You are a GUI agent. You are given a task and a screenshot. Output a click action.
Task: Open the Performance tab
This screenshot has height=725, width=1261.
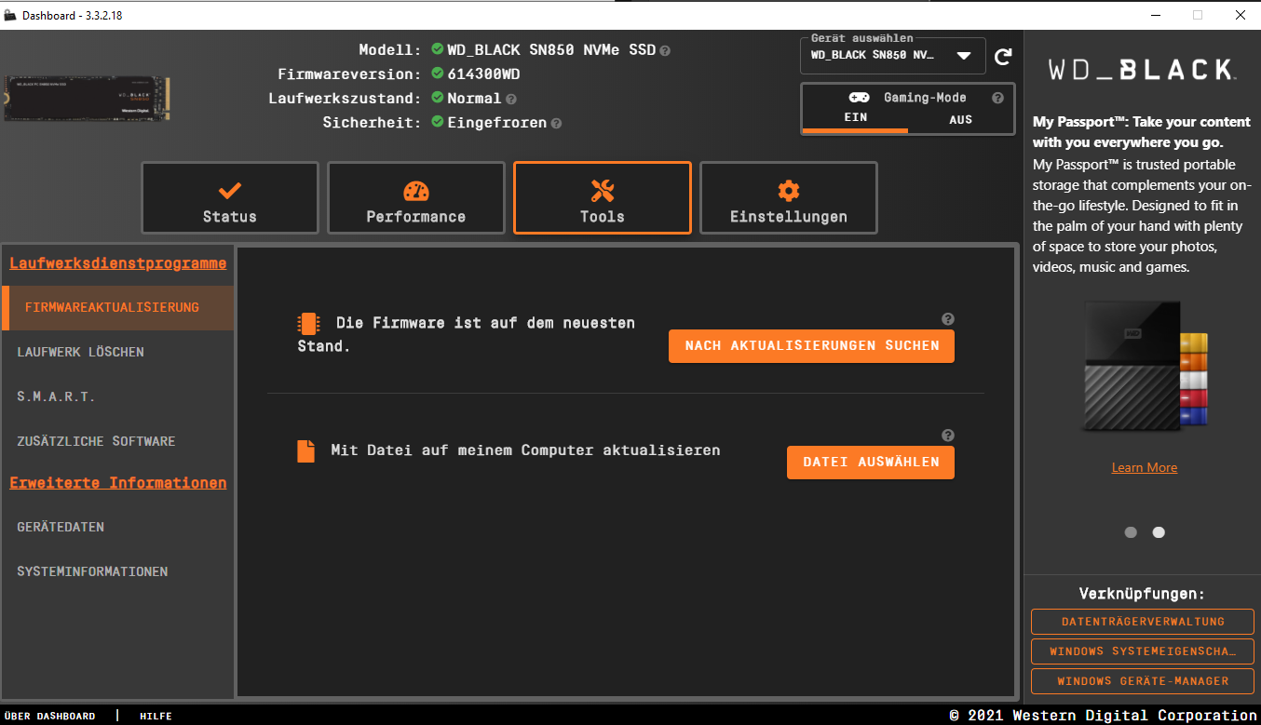[x=416, y=198]
